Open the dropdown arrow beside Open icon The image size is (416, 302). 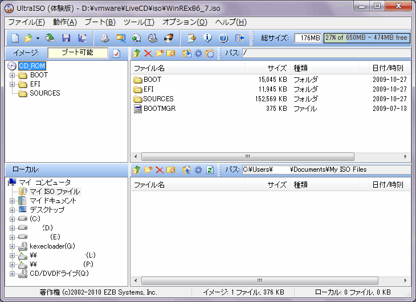tap(38, 38)
